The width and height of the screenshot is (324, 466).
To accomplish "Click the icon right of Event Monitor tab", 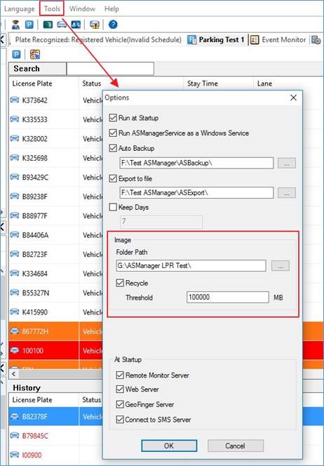I will 316,39.
